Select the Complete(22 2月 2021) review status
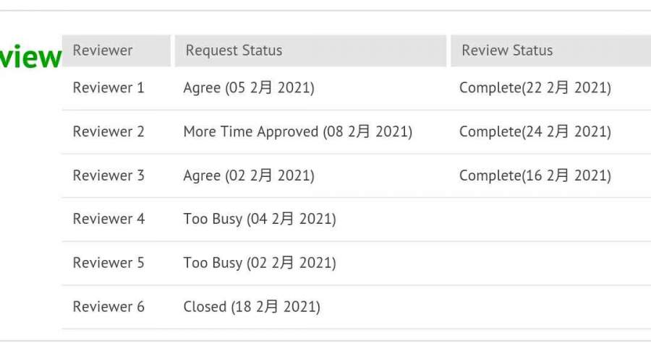This screenshot has height=343, width=651. tap(535, 88)
